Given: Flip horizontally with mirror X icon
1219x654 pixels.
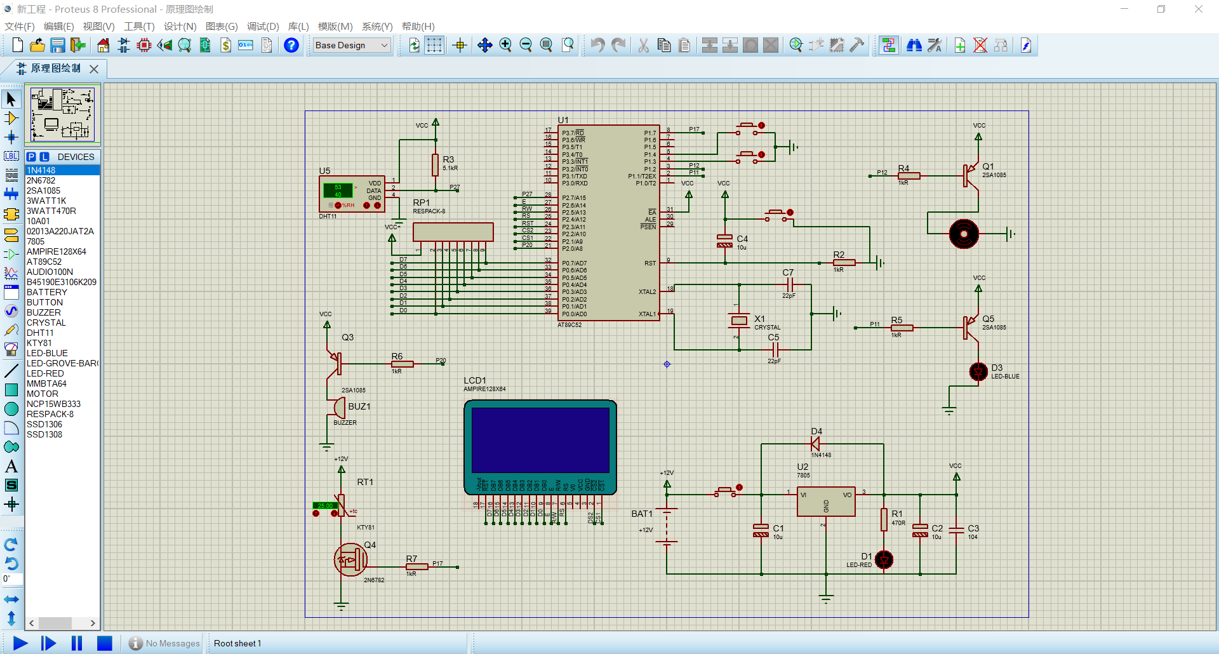Looking at the screenshot, I should (x=11, y=599).
